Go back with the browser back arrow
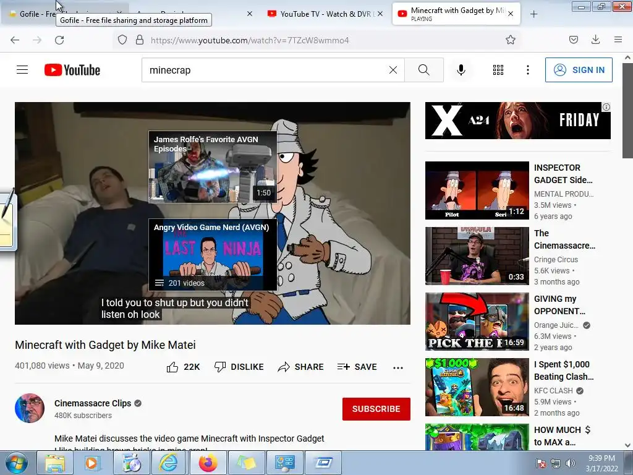 (15, 40)
